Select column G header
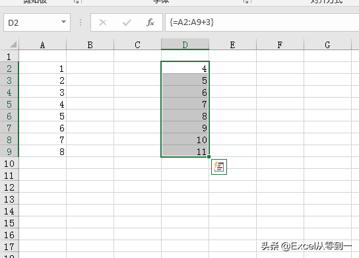359x258 pixels. [x=327, y=44]
